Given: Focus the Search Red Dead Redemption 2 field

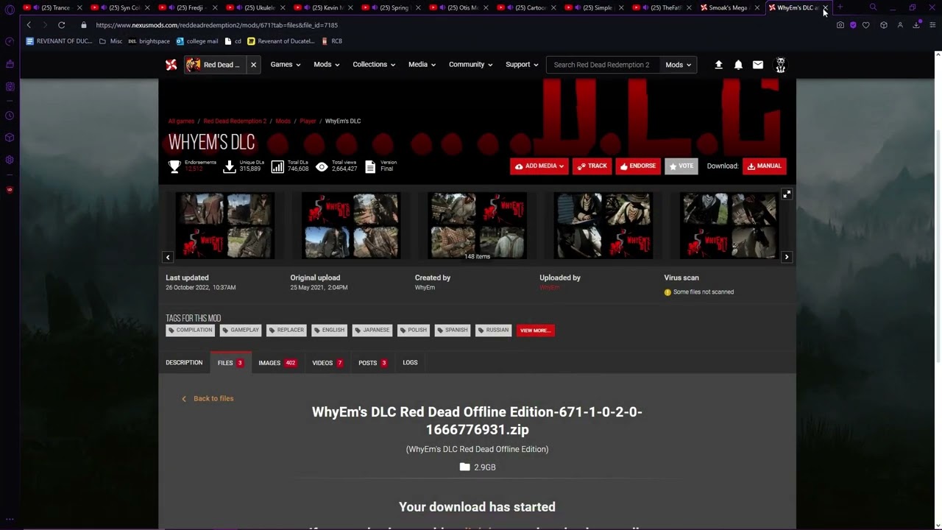Looking at the screenshot, I should [x=602, y=65].
